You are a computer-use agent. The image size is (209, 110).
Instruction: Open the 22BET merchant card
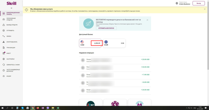pyautogui.click(x=90, y=103)
